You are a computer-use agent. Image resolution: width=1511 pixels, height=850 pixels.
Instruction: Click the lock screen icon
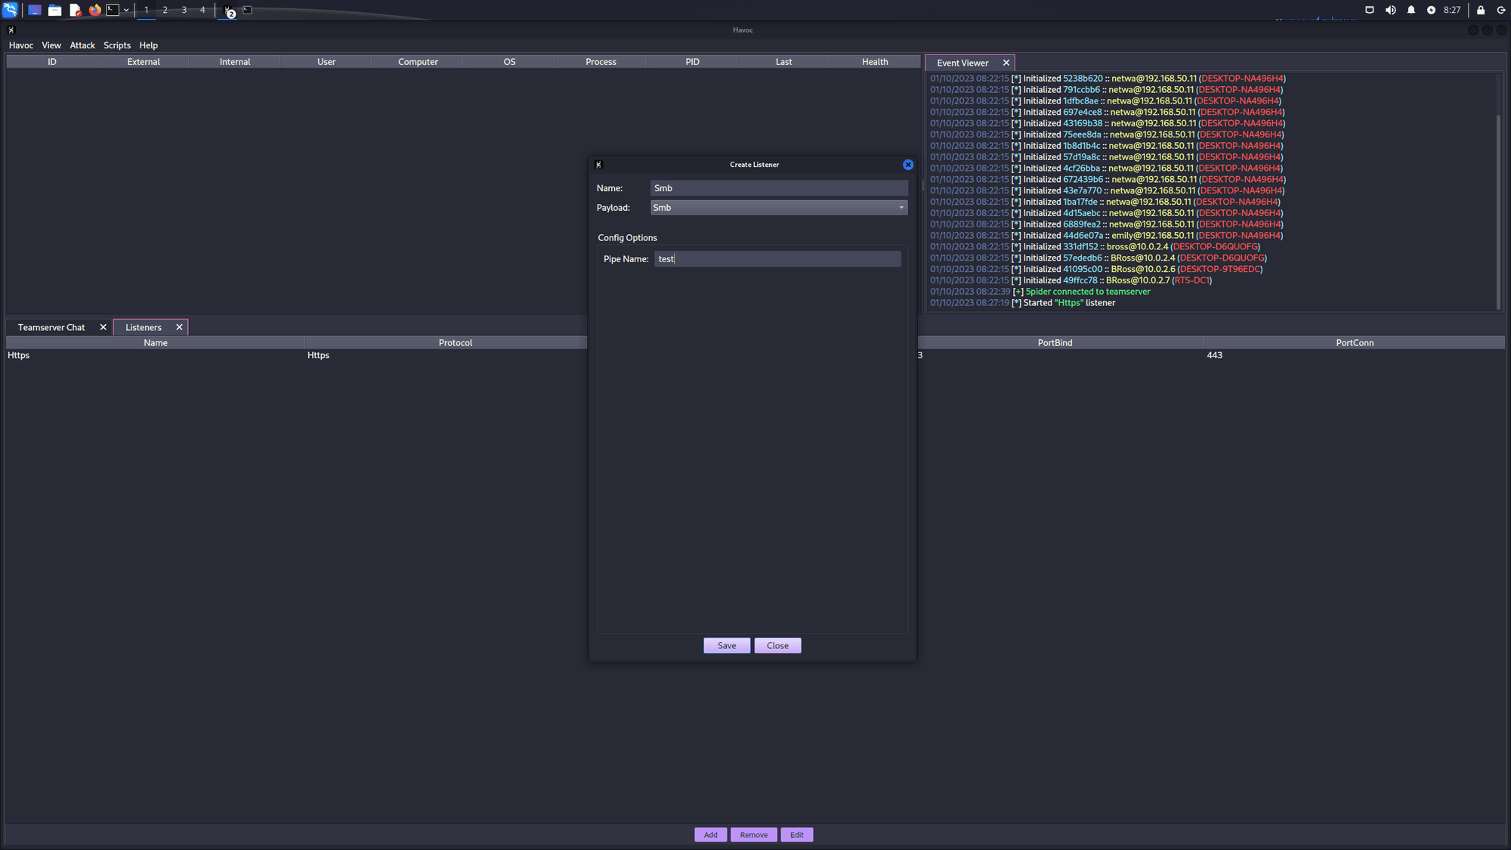pyautogui.click(x=1481, y=10)
